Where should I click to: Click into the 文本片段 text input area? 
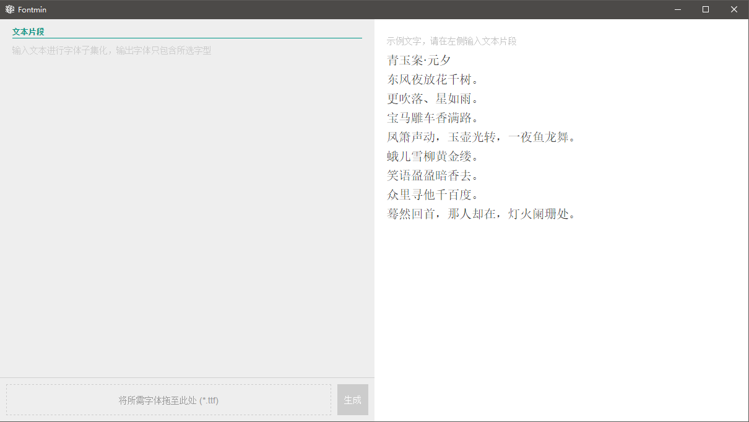click(187, 208)
